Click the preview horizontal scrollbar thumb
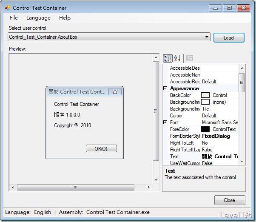Image resolution: width=256 pixels, height=222 pixels. (x=76, y=187)
